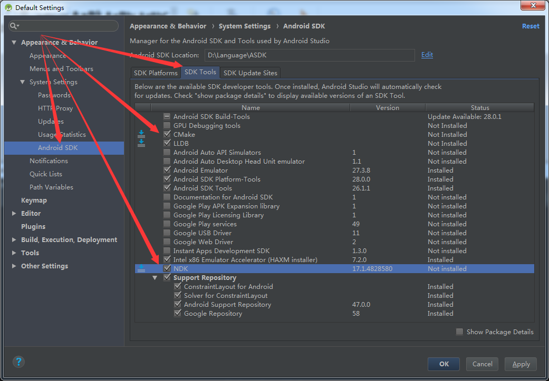Click the Edit link for SDK location
Viewport: 549px width, 381px height.
[427, 55]
